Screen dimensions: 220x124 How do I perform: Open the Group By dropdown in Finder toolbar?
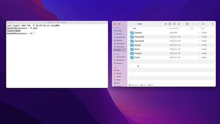point(188,24)
